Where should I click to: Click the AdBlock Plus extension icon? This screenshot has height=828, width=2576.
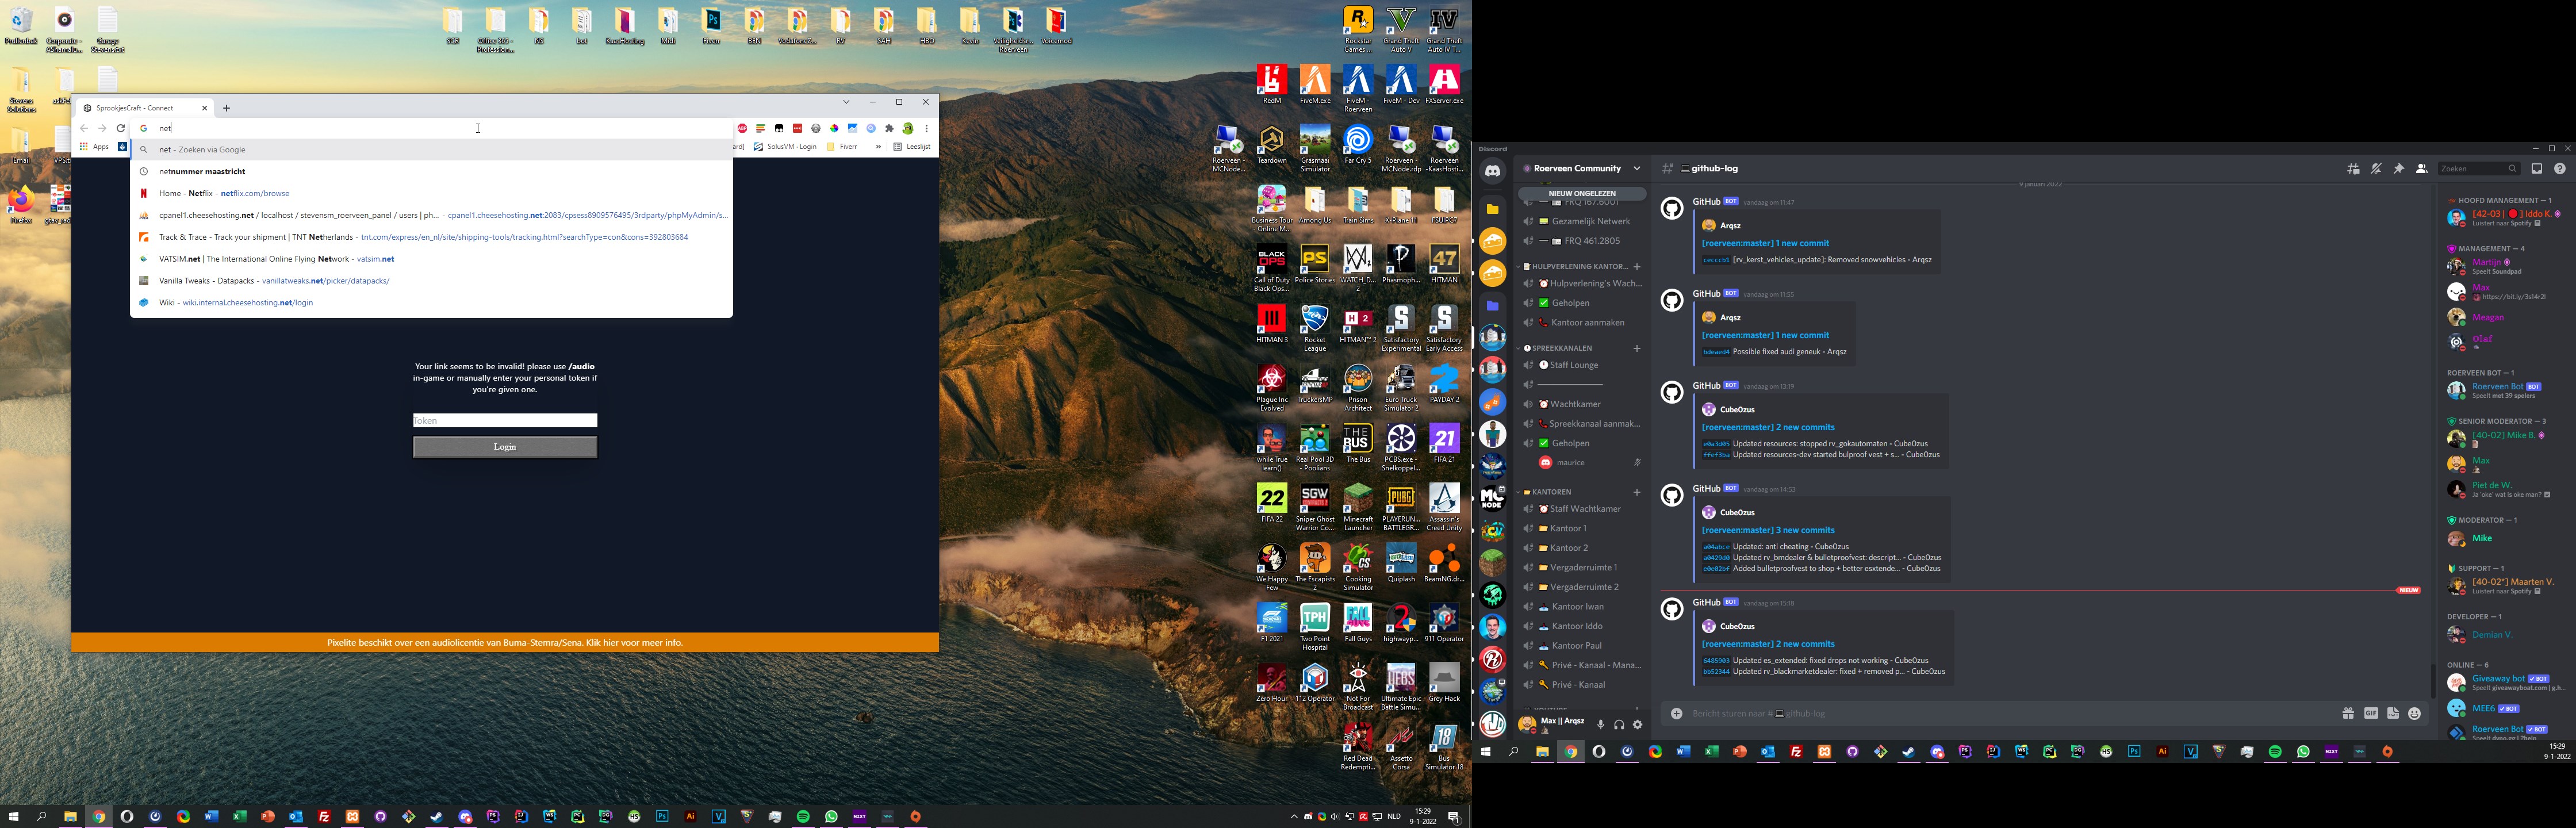(742, 128)
